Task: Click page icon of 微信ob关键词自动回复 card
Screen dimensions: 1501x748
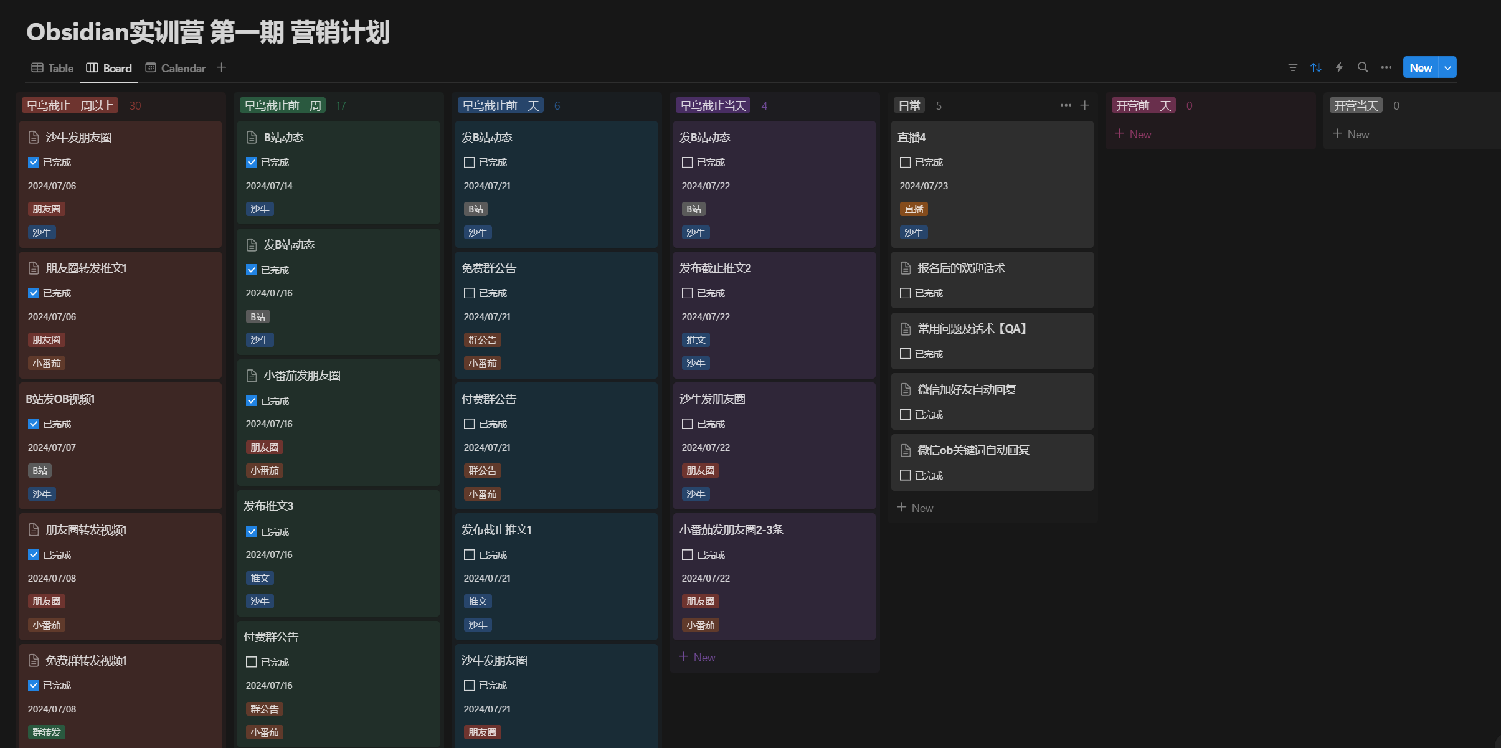Action: coord(906,450)
